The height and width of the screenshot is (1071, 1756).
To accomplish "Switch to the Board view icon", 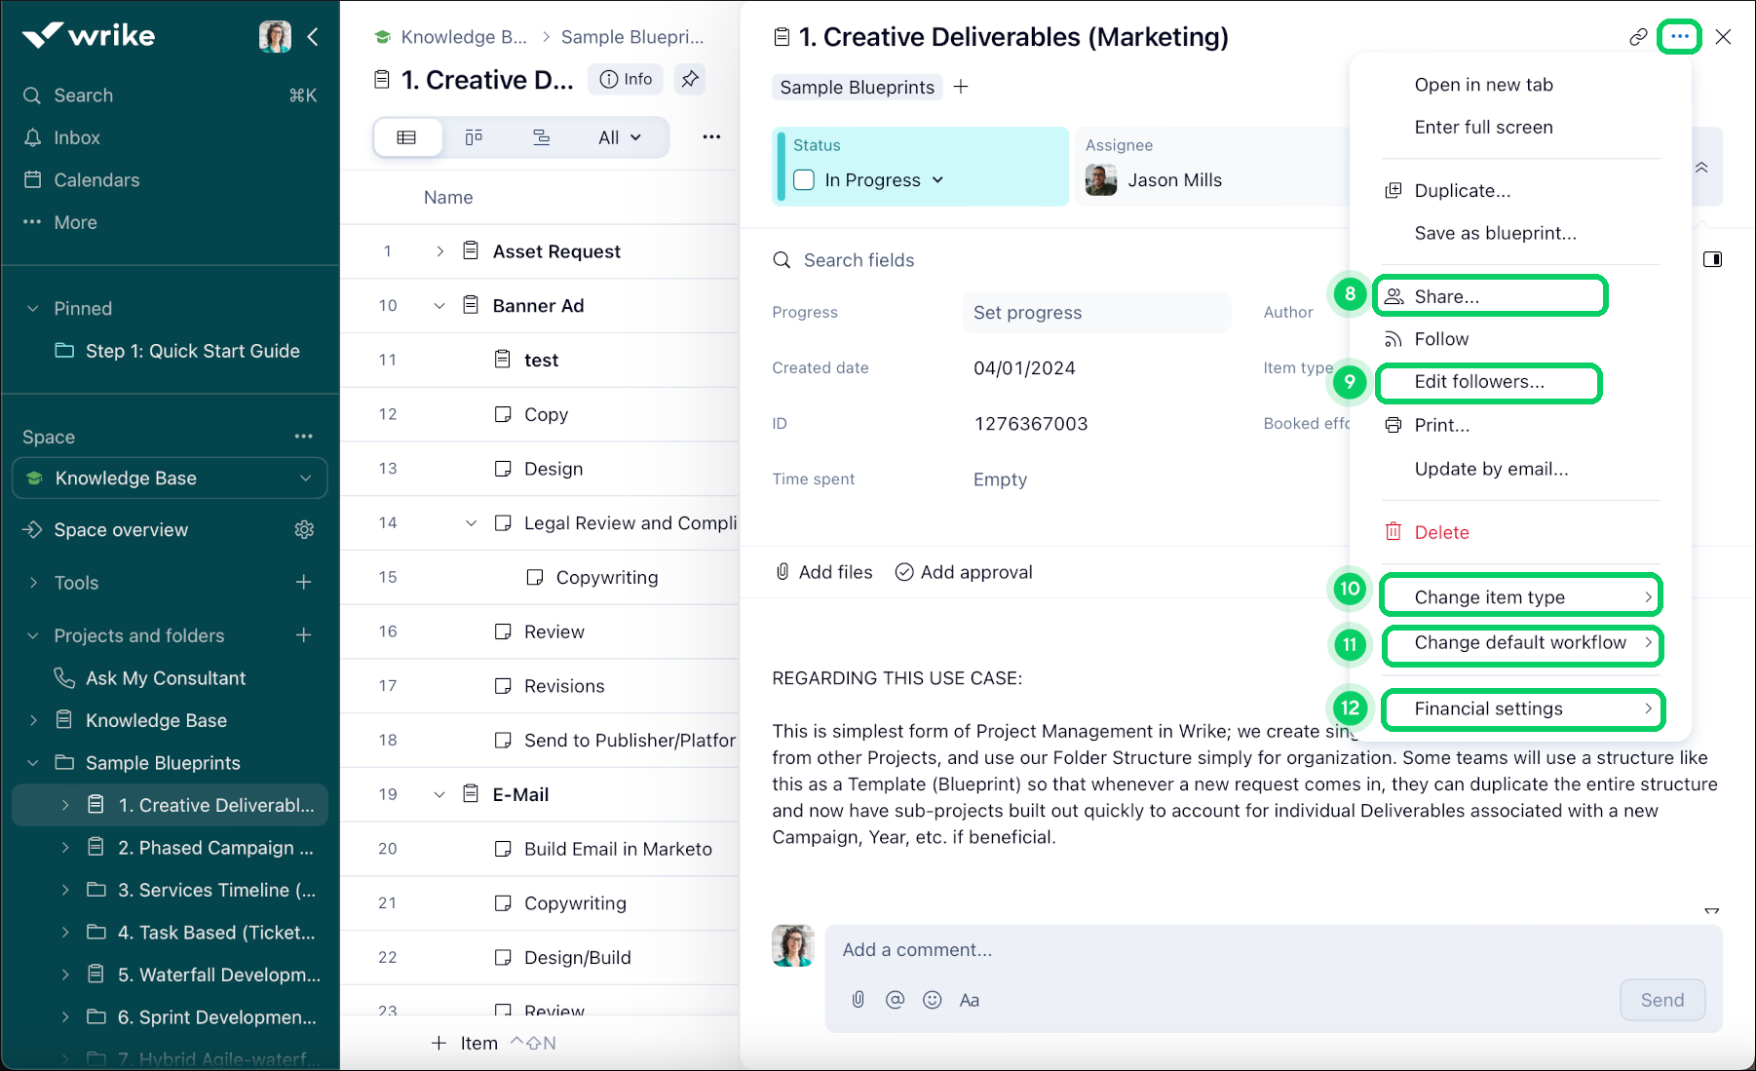I will coord(475,137).
